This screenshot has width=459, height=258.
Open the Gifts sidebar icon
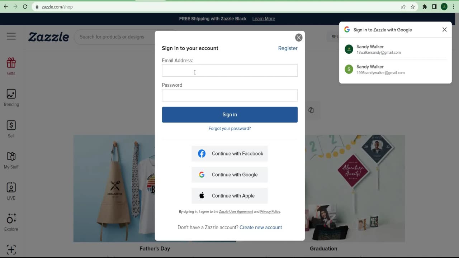tap(11, 66)
